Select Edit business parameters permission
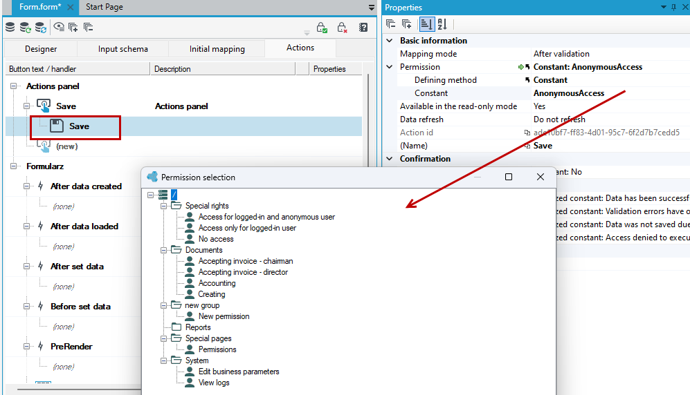Screen dimensions: 690x395 tap(239, 372)
